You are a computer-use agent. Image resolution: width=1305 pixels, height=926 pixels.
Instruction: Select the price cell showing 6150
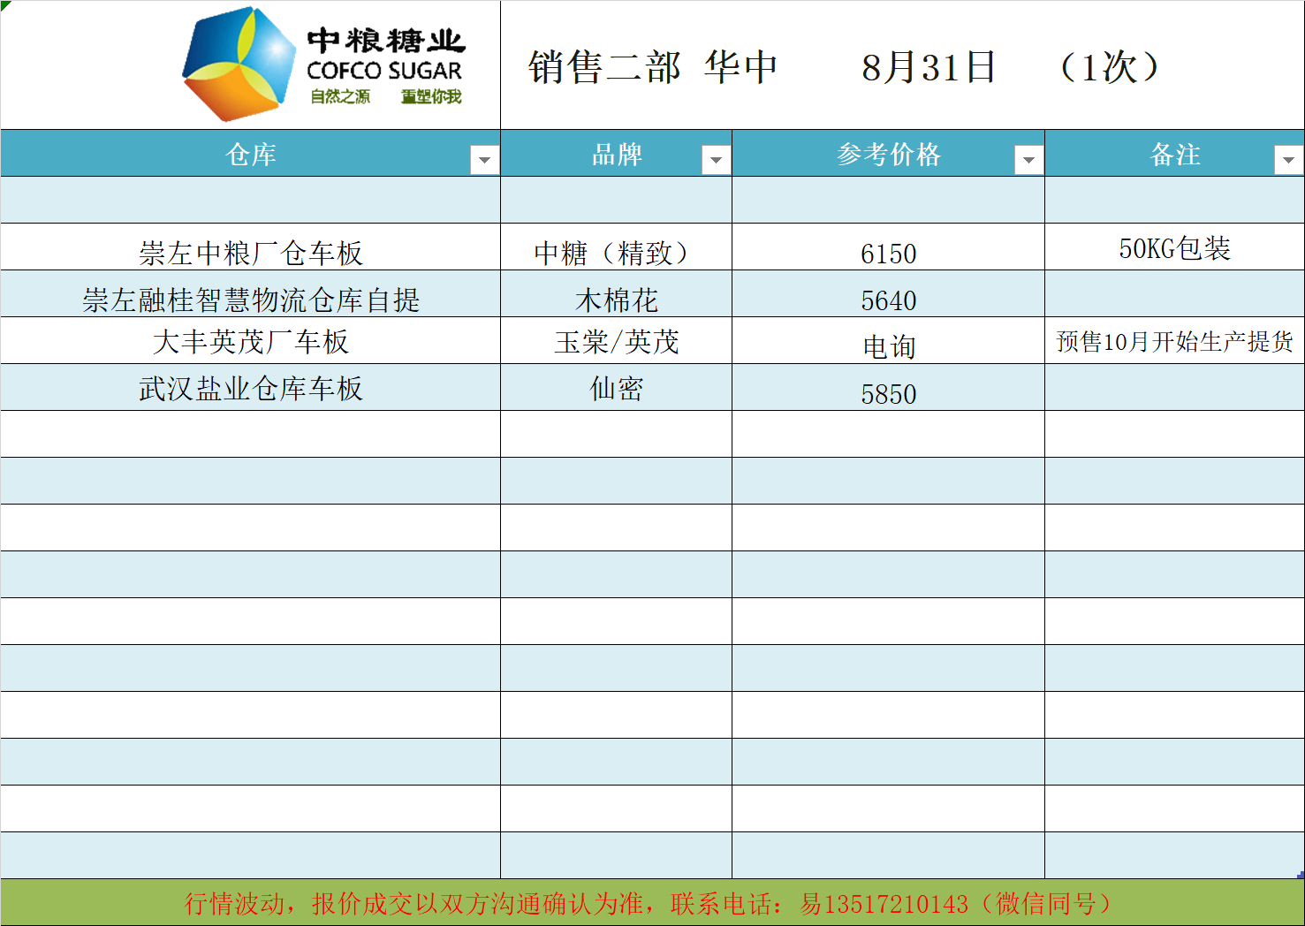point(888,253)
